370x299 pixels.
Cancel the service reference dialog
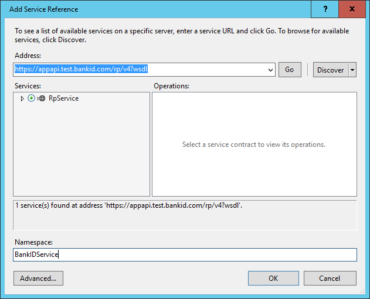(330, 278)
